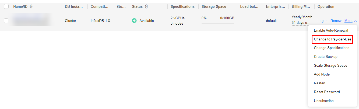The width and height of the screenshot is (359, 109).
Task: Click Add Node in the menu
Action: [322, 74]
